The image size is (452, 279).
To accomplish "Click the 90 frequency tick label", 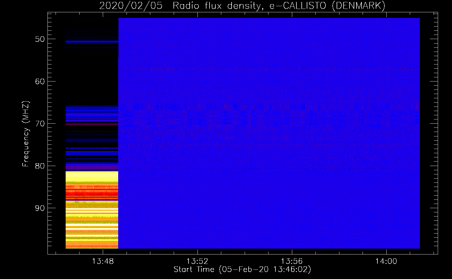I will tap(40, 208).
